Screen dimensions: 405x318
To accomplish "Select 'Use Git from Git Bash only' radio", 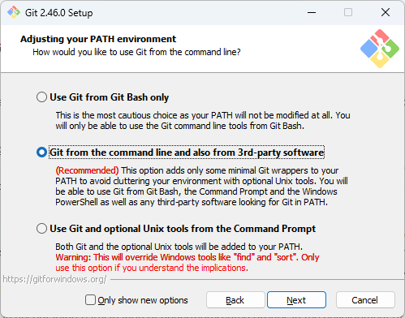I will click(x=41, y=97).
